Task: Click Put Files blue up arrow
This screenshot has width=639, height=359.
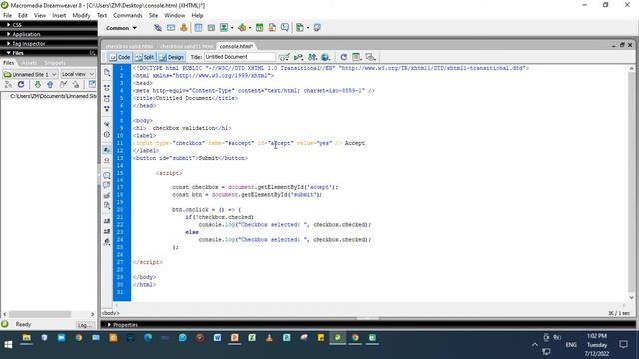Action: (x=50, y=84)
